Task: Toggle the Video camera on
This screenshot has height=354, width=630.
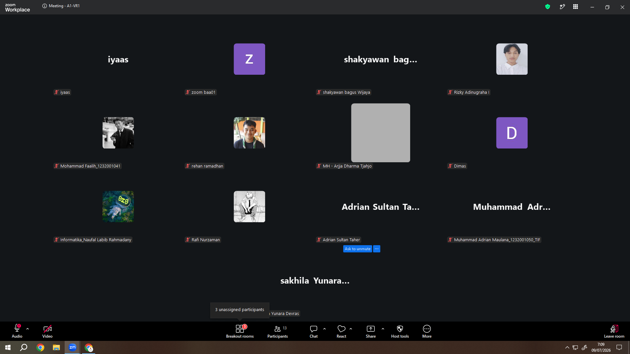Action: [47, 331]
